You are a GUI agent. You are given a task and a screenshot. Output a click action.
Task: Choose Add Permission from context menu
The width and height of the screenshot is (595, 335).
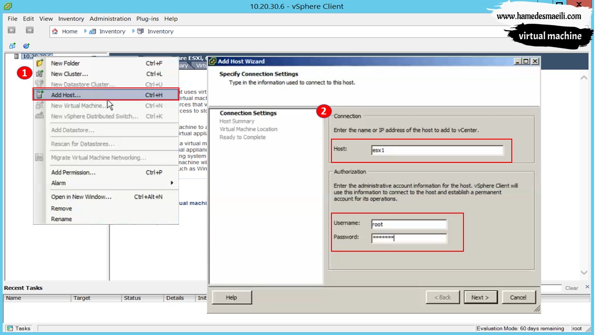106,172
